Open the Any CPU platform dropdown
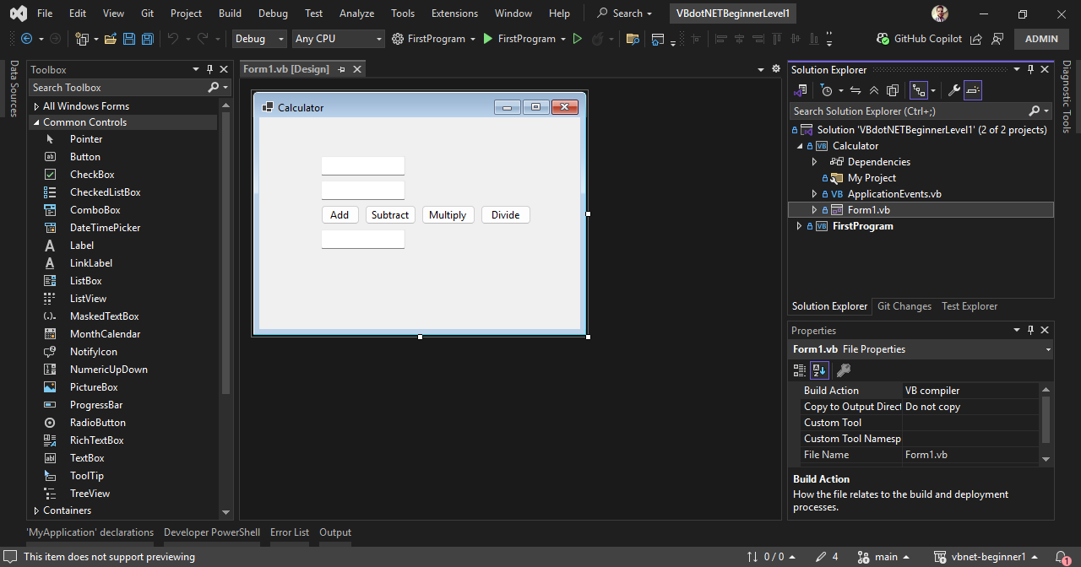This screenshot has width=1081, height=567. pyautogui.click(x=338, y=39)
